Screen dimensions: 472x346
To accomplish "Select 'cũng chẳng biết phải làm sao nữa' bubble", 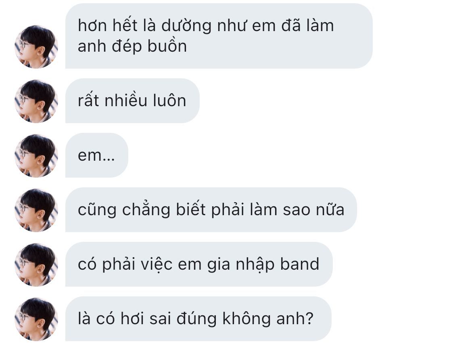I will (211, 210).
